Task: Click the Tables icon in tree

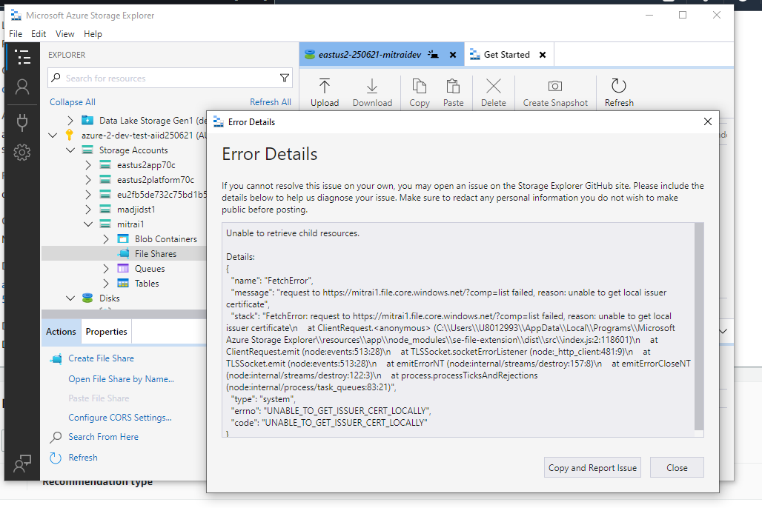Action: click(x=124, y=284)
